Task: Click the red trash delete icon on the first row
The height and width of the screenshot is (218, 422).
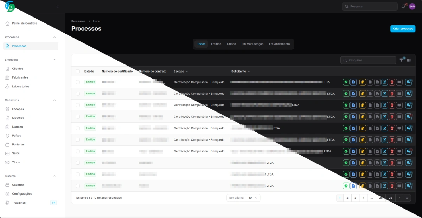Action: [392, 82]
